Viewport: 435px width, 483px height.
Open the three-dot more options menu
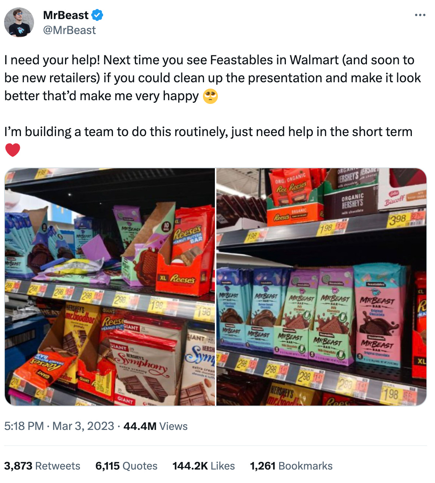(x=420, y=15)
